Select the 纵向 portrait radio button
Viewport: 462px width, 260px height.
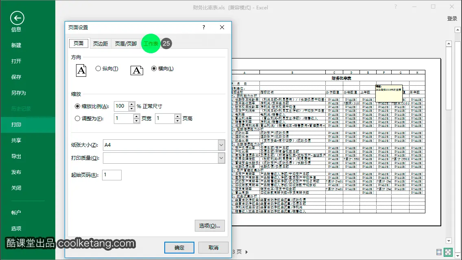98,68
